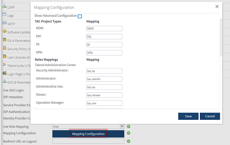Click the Viewer role mapping field
Screen dimensions: 230x145
[x=104, y=95]
